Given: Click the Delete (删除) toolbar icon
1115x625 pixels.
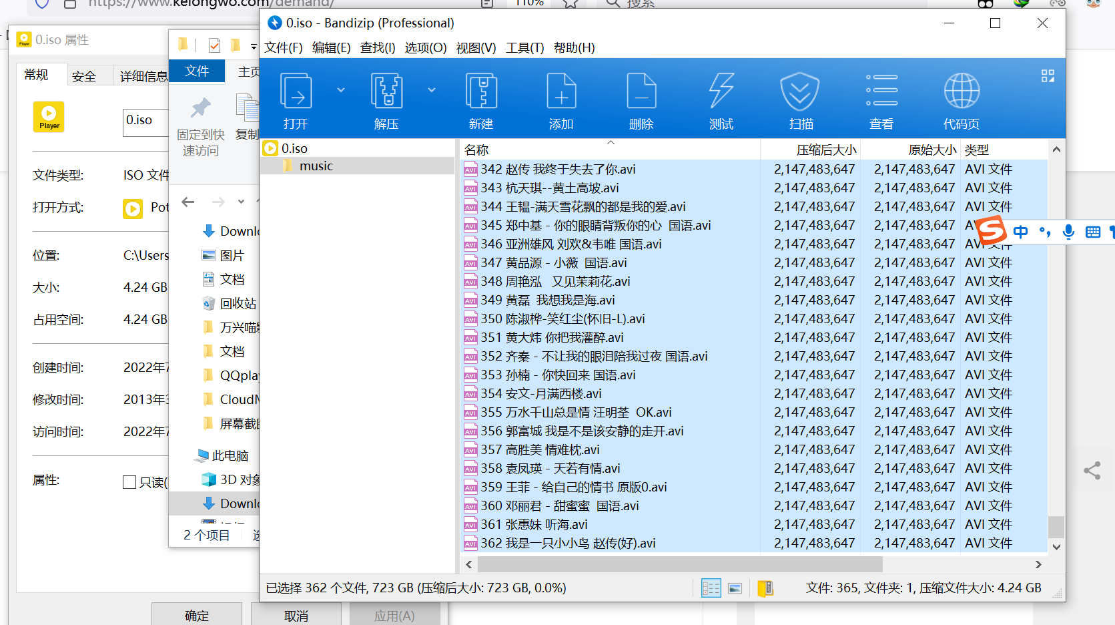Looking at the screenshot, I should pyautogui.click(x=641, y=91).
